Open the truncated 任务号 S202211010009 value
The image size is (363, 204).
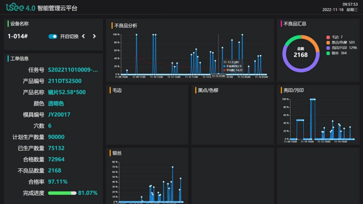(x=73, y=70)
